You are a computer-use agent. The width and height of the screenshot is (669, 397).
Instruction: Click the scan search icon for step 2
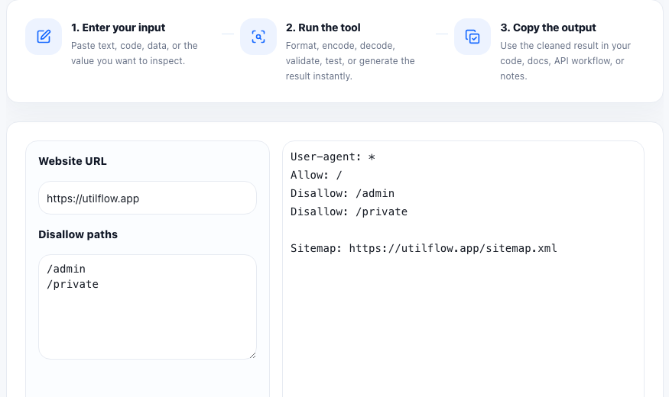pyautogui.click(x=258, y=37)
